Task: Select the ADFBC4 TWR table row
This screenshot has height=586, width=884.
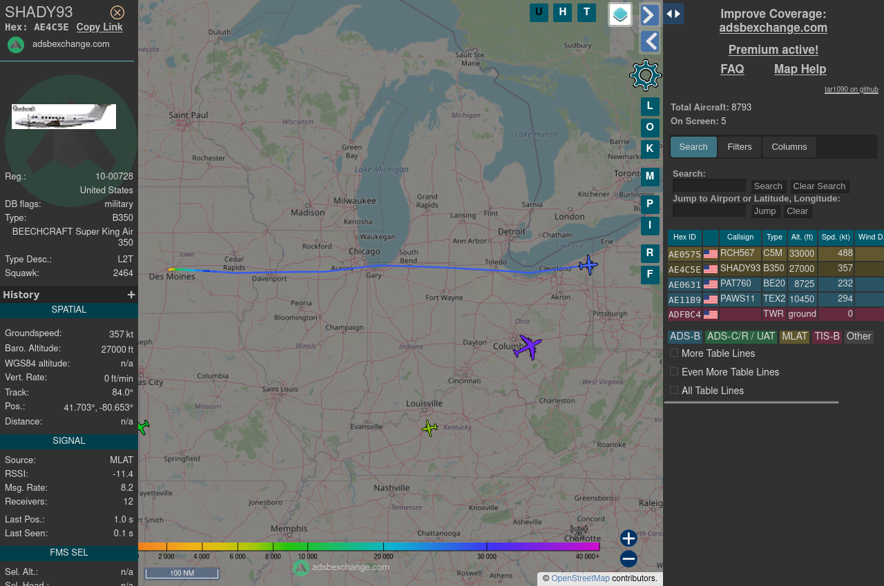Action: coord(776,314)
